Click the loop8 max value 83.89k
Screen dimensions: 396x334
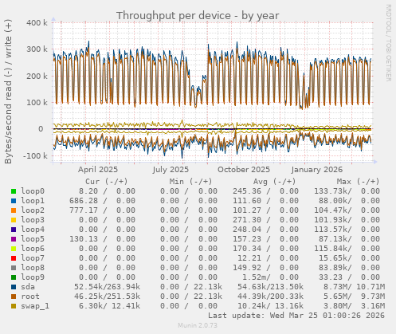coord(335,268)
